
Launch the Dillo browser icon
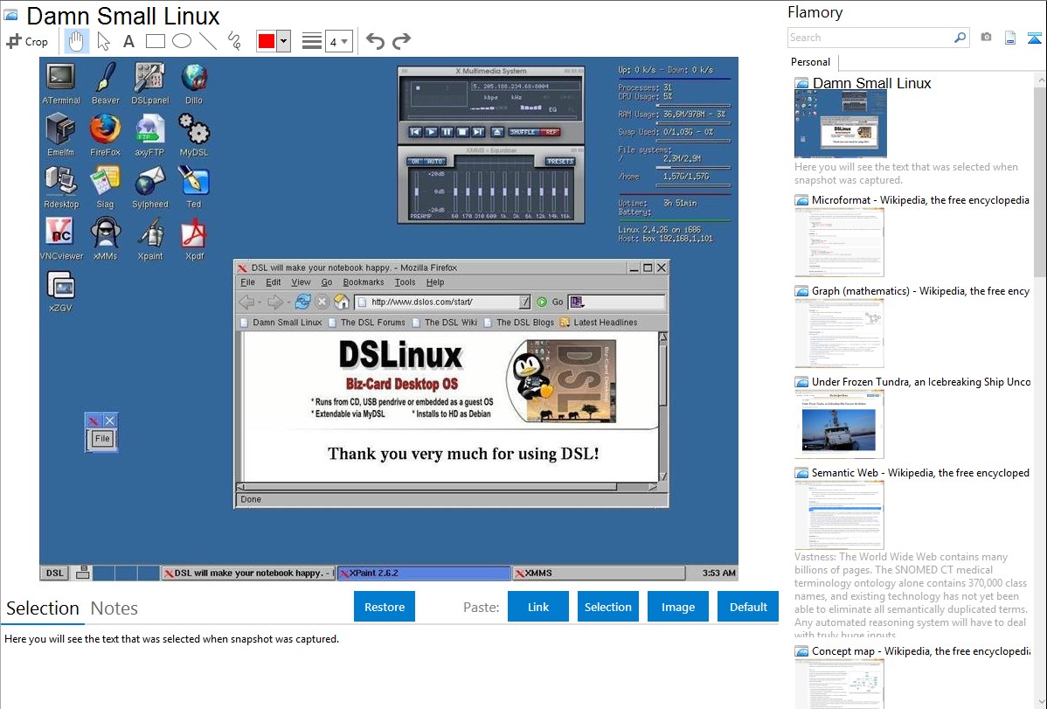[x=194, y=84]
